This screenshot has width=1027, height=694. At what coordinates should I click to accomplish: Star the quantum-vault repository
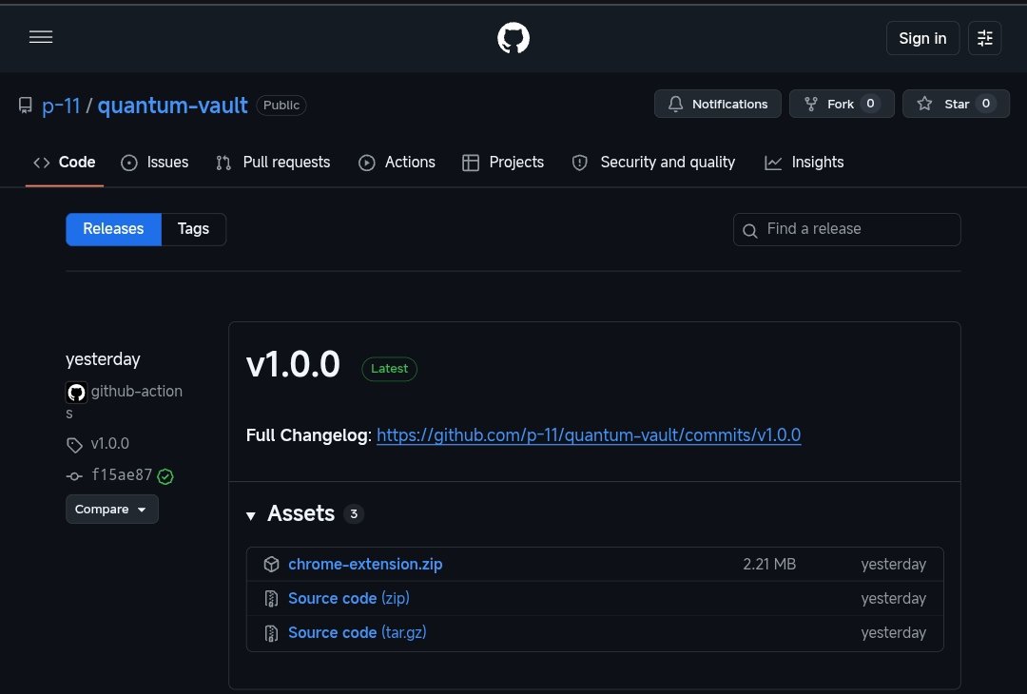click(956, 104)
